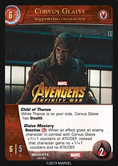Click the yellow attack value 6
This screenshot has height=166, width=118.
tap(11, 149)
